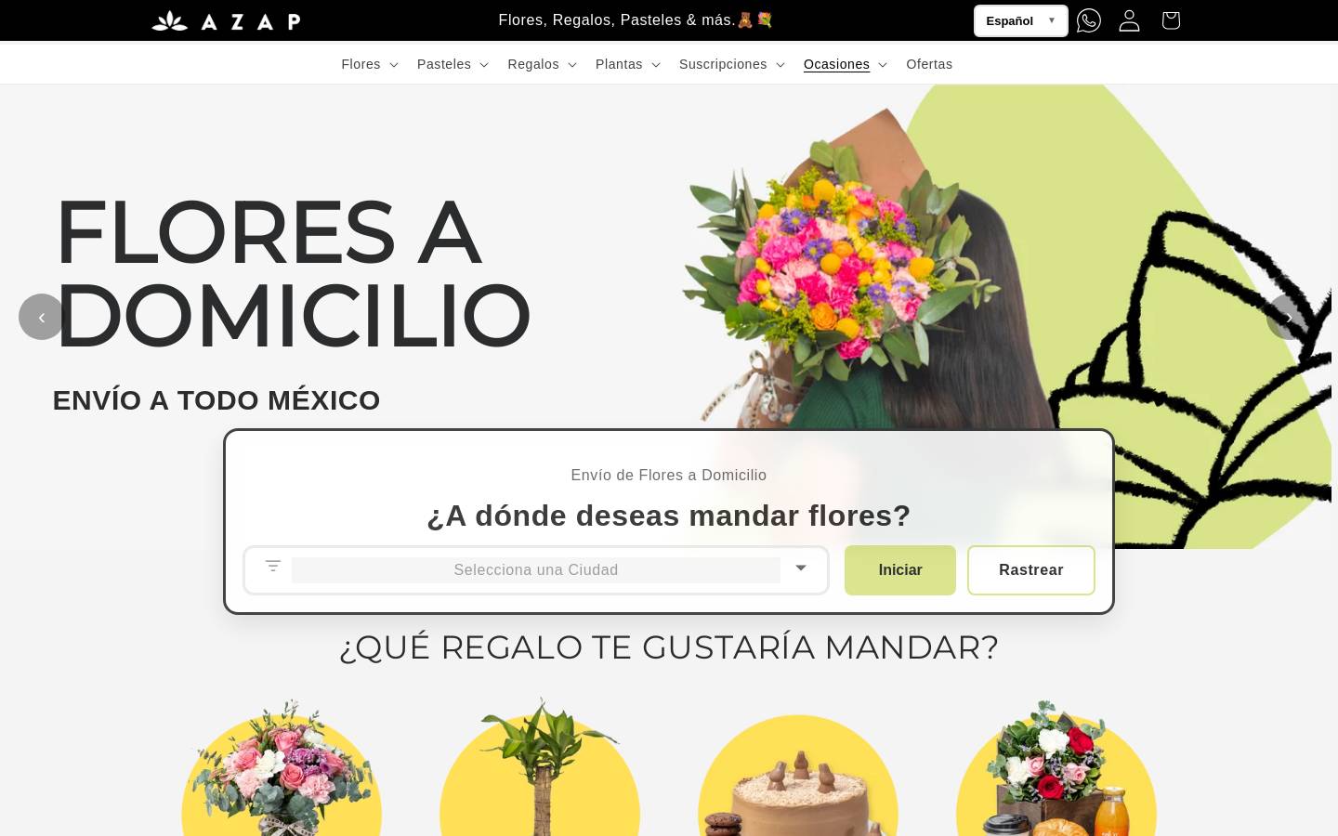Click the Rastrear button
The height and width of the screenshot is (836, 1338).
coord(1031,570)
